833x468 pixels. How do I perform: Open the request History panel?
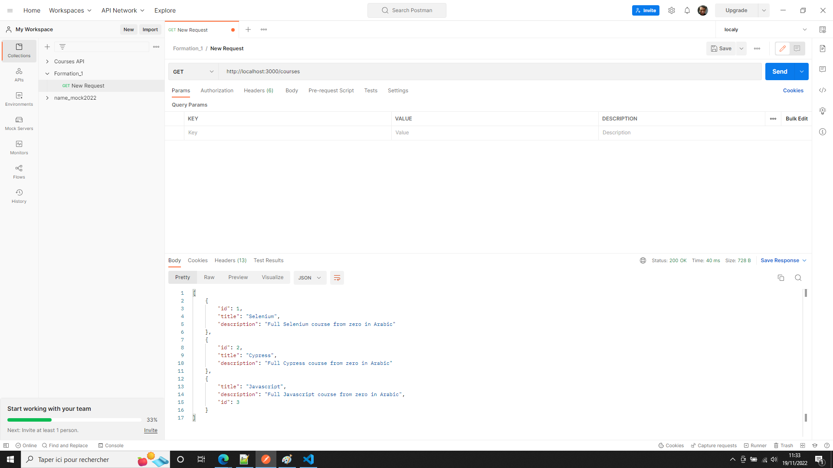pos(19,195)
